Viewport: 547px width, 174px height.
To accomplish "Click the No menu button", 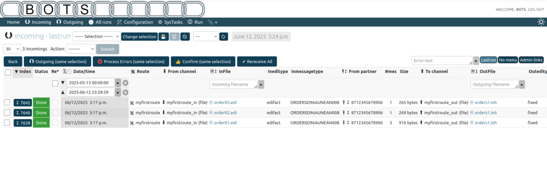I will tap(508, 60).
